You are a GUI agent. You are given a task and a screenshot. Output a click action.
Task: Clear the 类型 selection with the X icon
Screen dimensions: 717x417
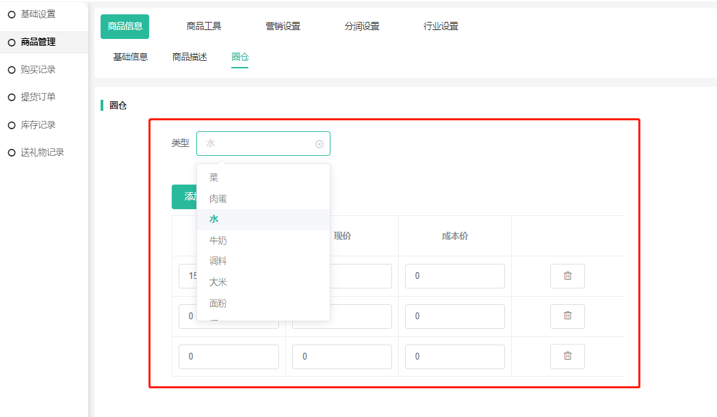point(319,144)
